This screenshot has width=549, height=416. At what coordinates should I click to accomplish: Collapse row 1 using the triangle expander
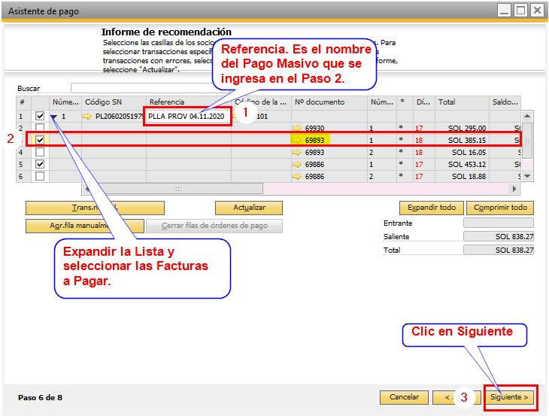pos(54,117)
